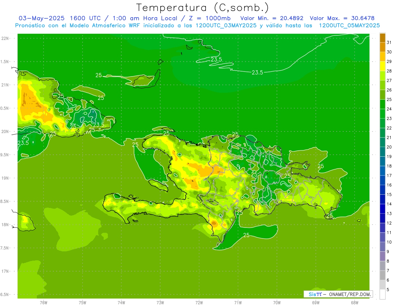Click the legend value 11
Image resolution: width=398 pixels, height=307 pixels.
tap(389, 233)
